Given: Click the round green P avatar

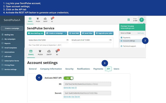Looking at the screenshot, I should (142, 20).
